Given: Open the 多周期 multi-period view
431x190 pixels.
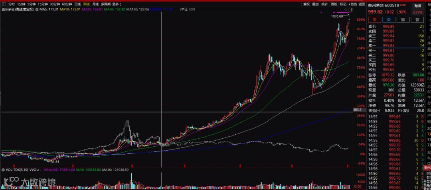Looking at the screenshot, I should pyautogui.click(x=106, y=4).
